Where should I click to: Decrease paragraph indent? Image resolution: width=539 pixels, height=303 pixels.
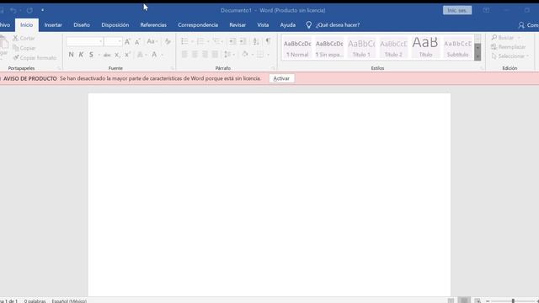coord(232,41)
